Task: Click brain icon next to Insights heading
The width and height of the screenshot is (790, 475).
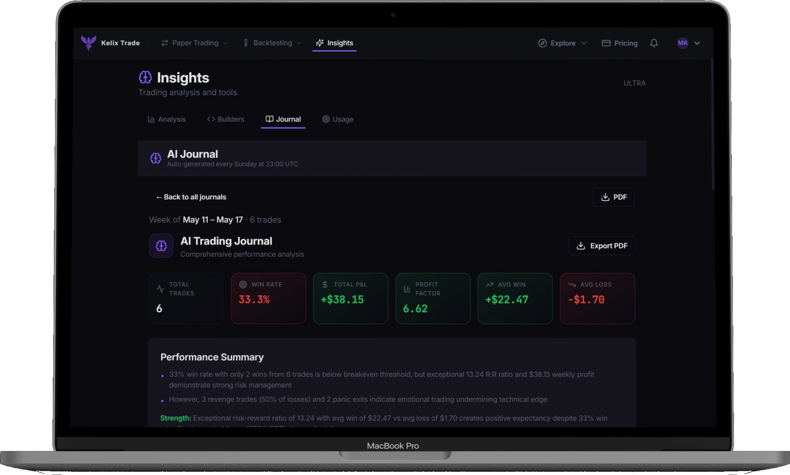Action: point(145,77)
